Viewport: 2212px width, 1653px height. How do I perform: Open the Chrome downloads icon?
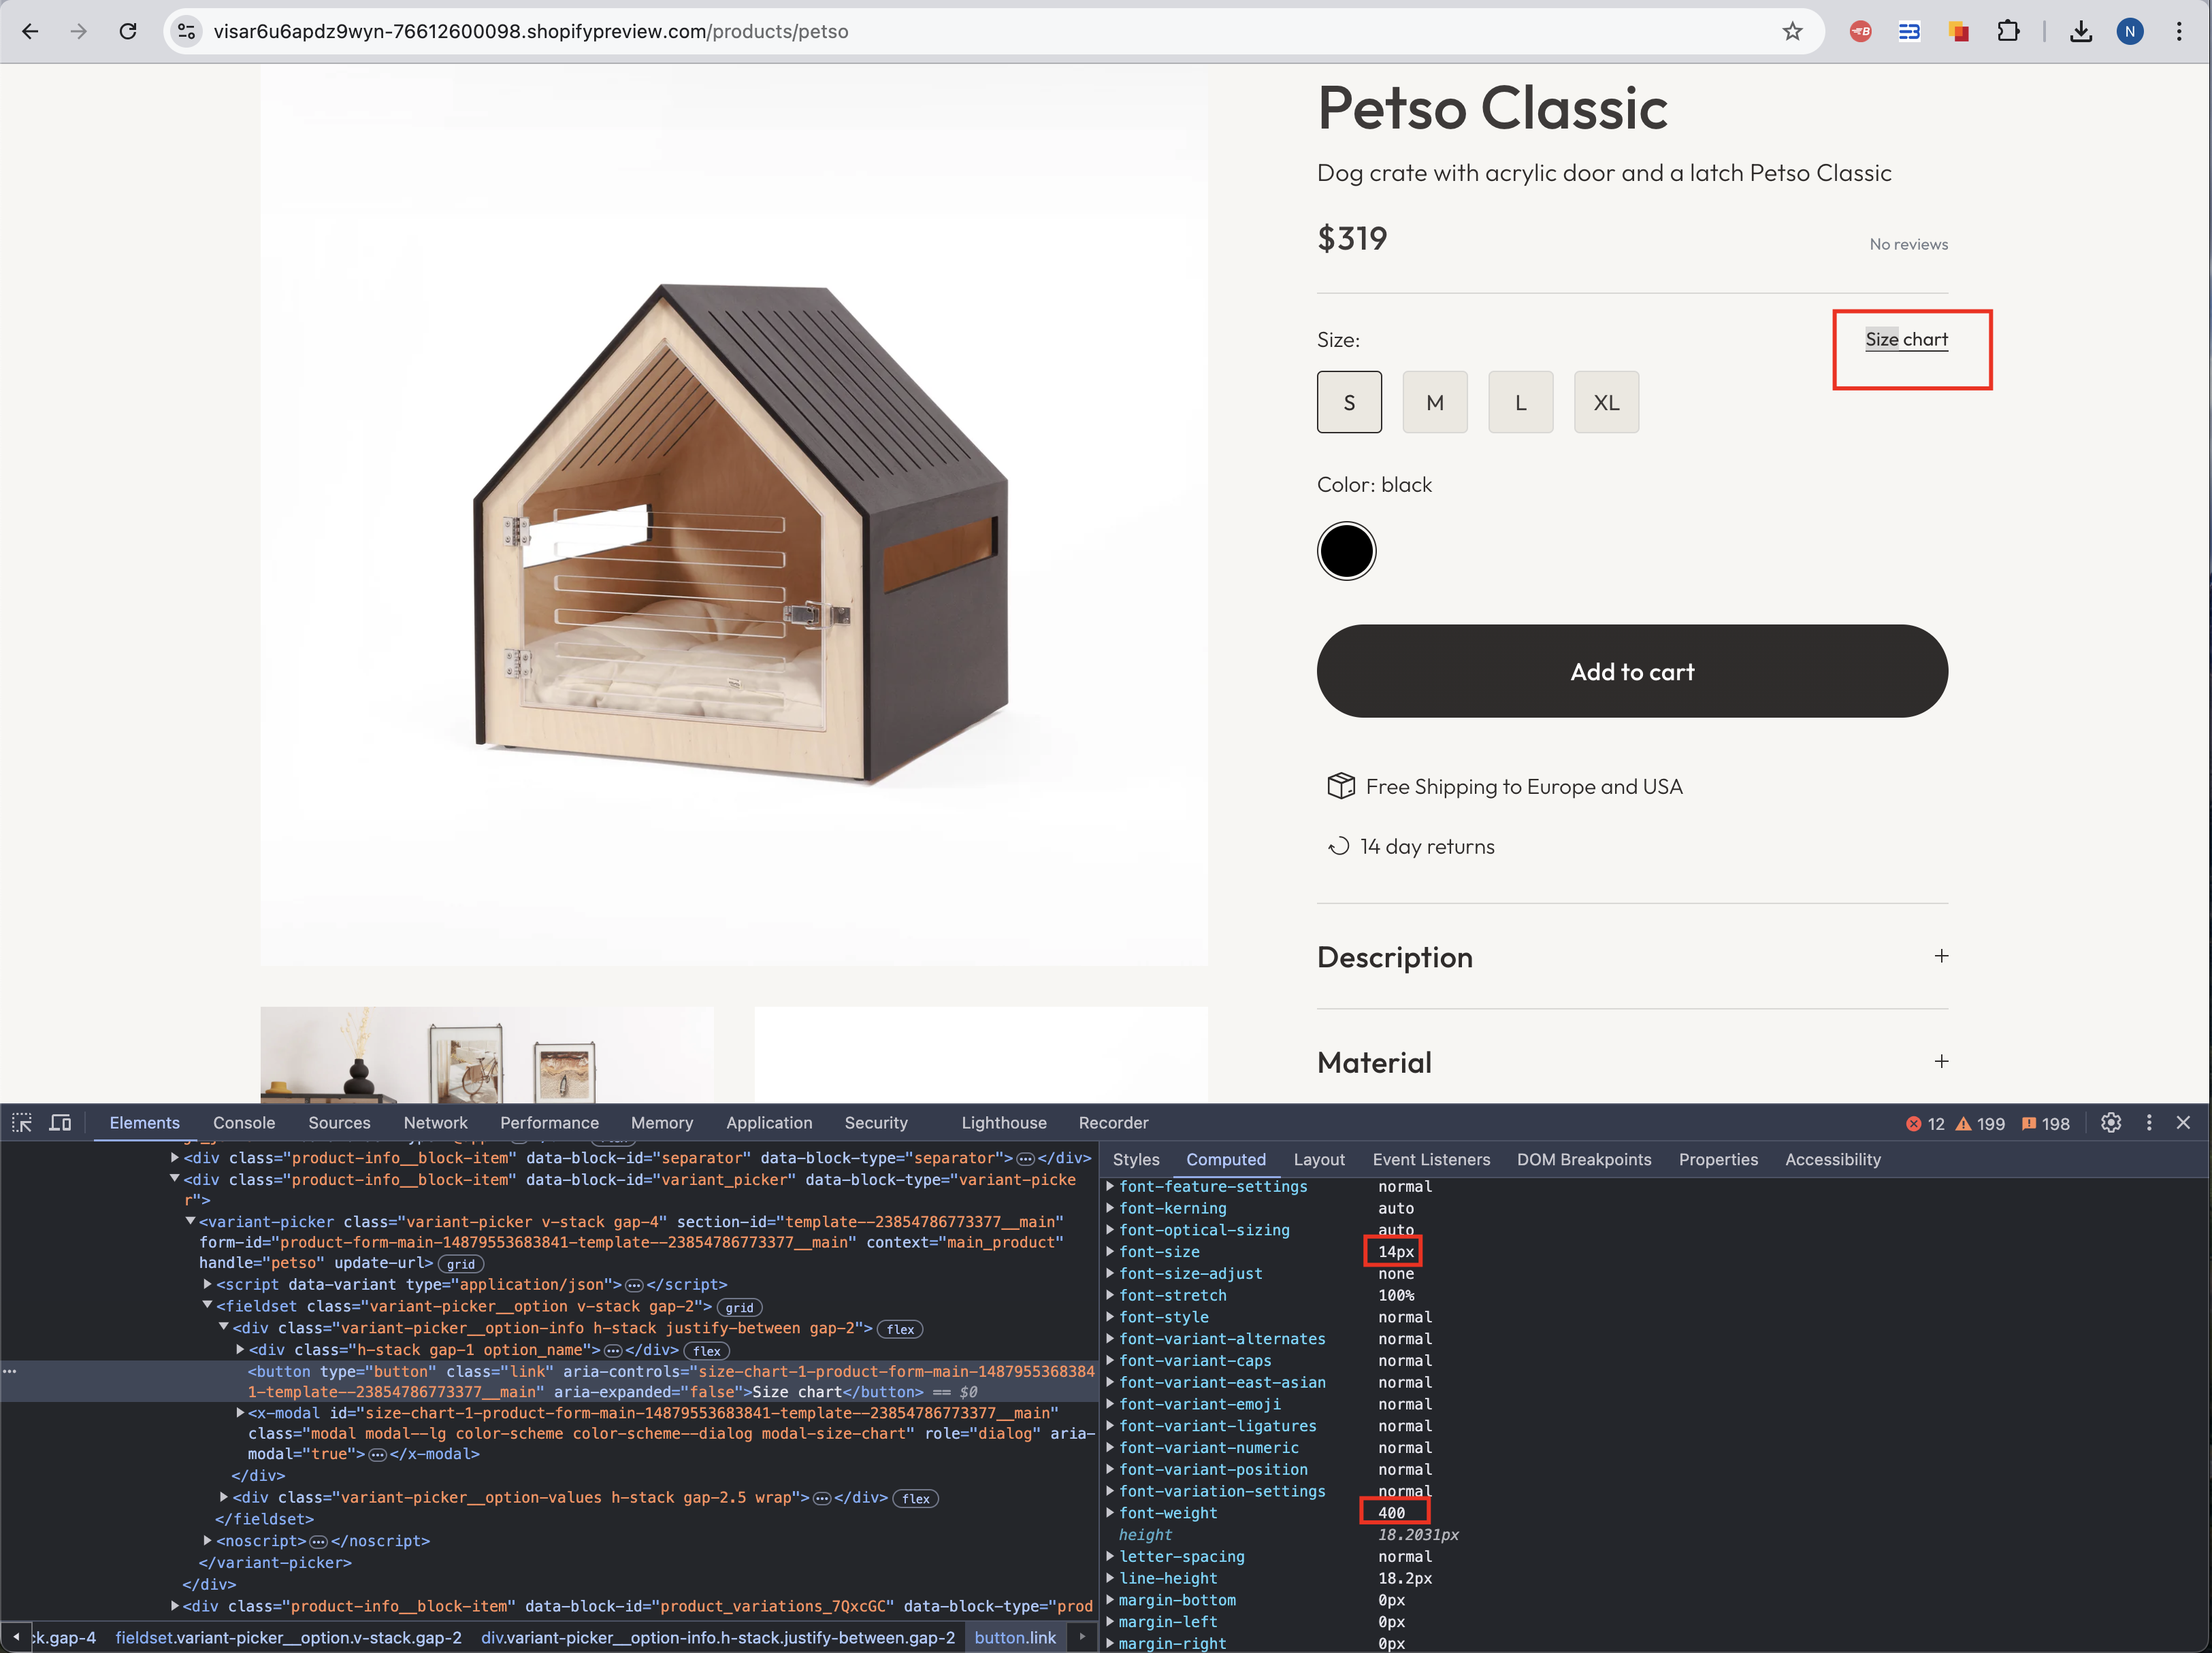coord(2080,31)
